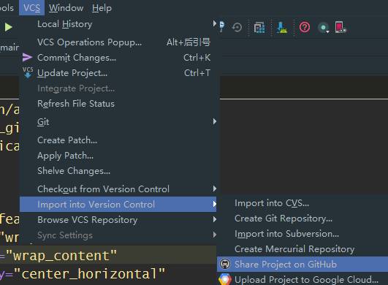Click the red Help question mark icon
Screen dimensions: 388x285
coord(305,27)
